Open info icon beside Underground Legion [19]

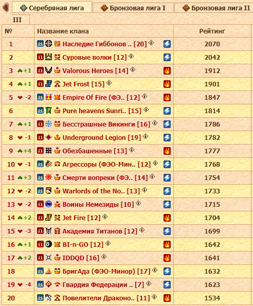tap(146, 136)
